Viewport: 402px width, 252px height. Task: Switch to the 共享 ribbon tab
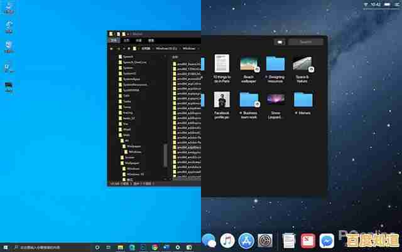point(139,40)
